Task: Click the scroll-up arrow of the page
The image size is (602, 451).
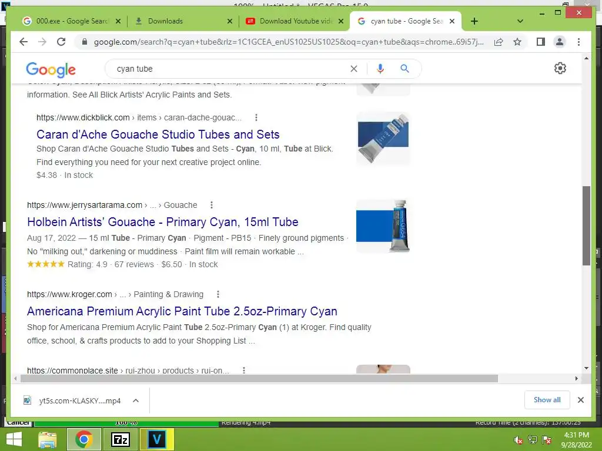Action: [x=586, y=58]
